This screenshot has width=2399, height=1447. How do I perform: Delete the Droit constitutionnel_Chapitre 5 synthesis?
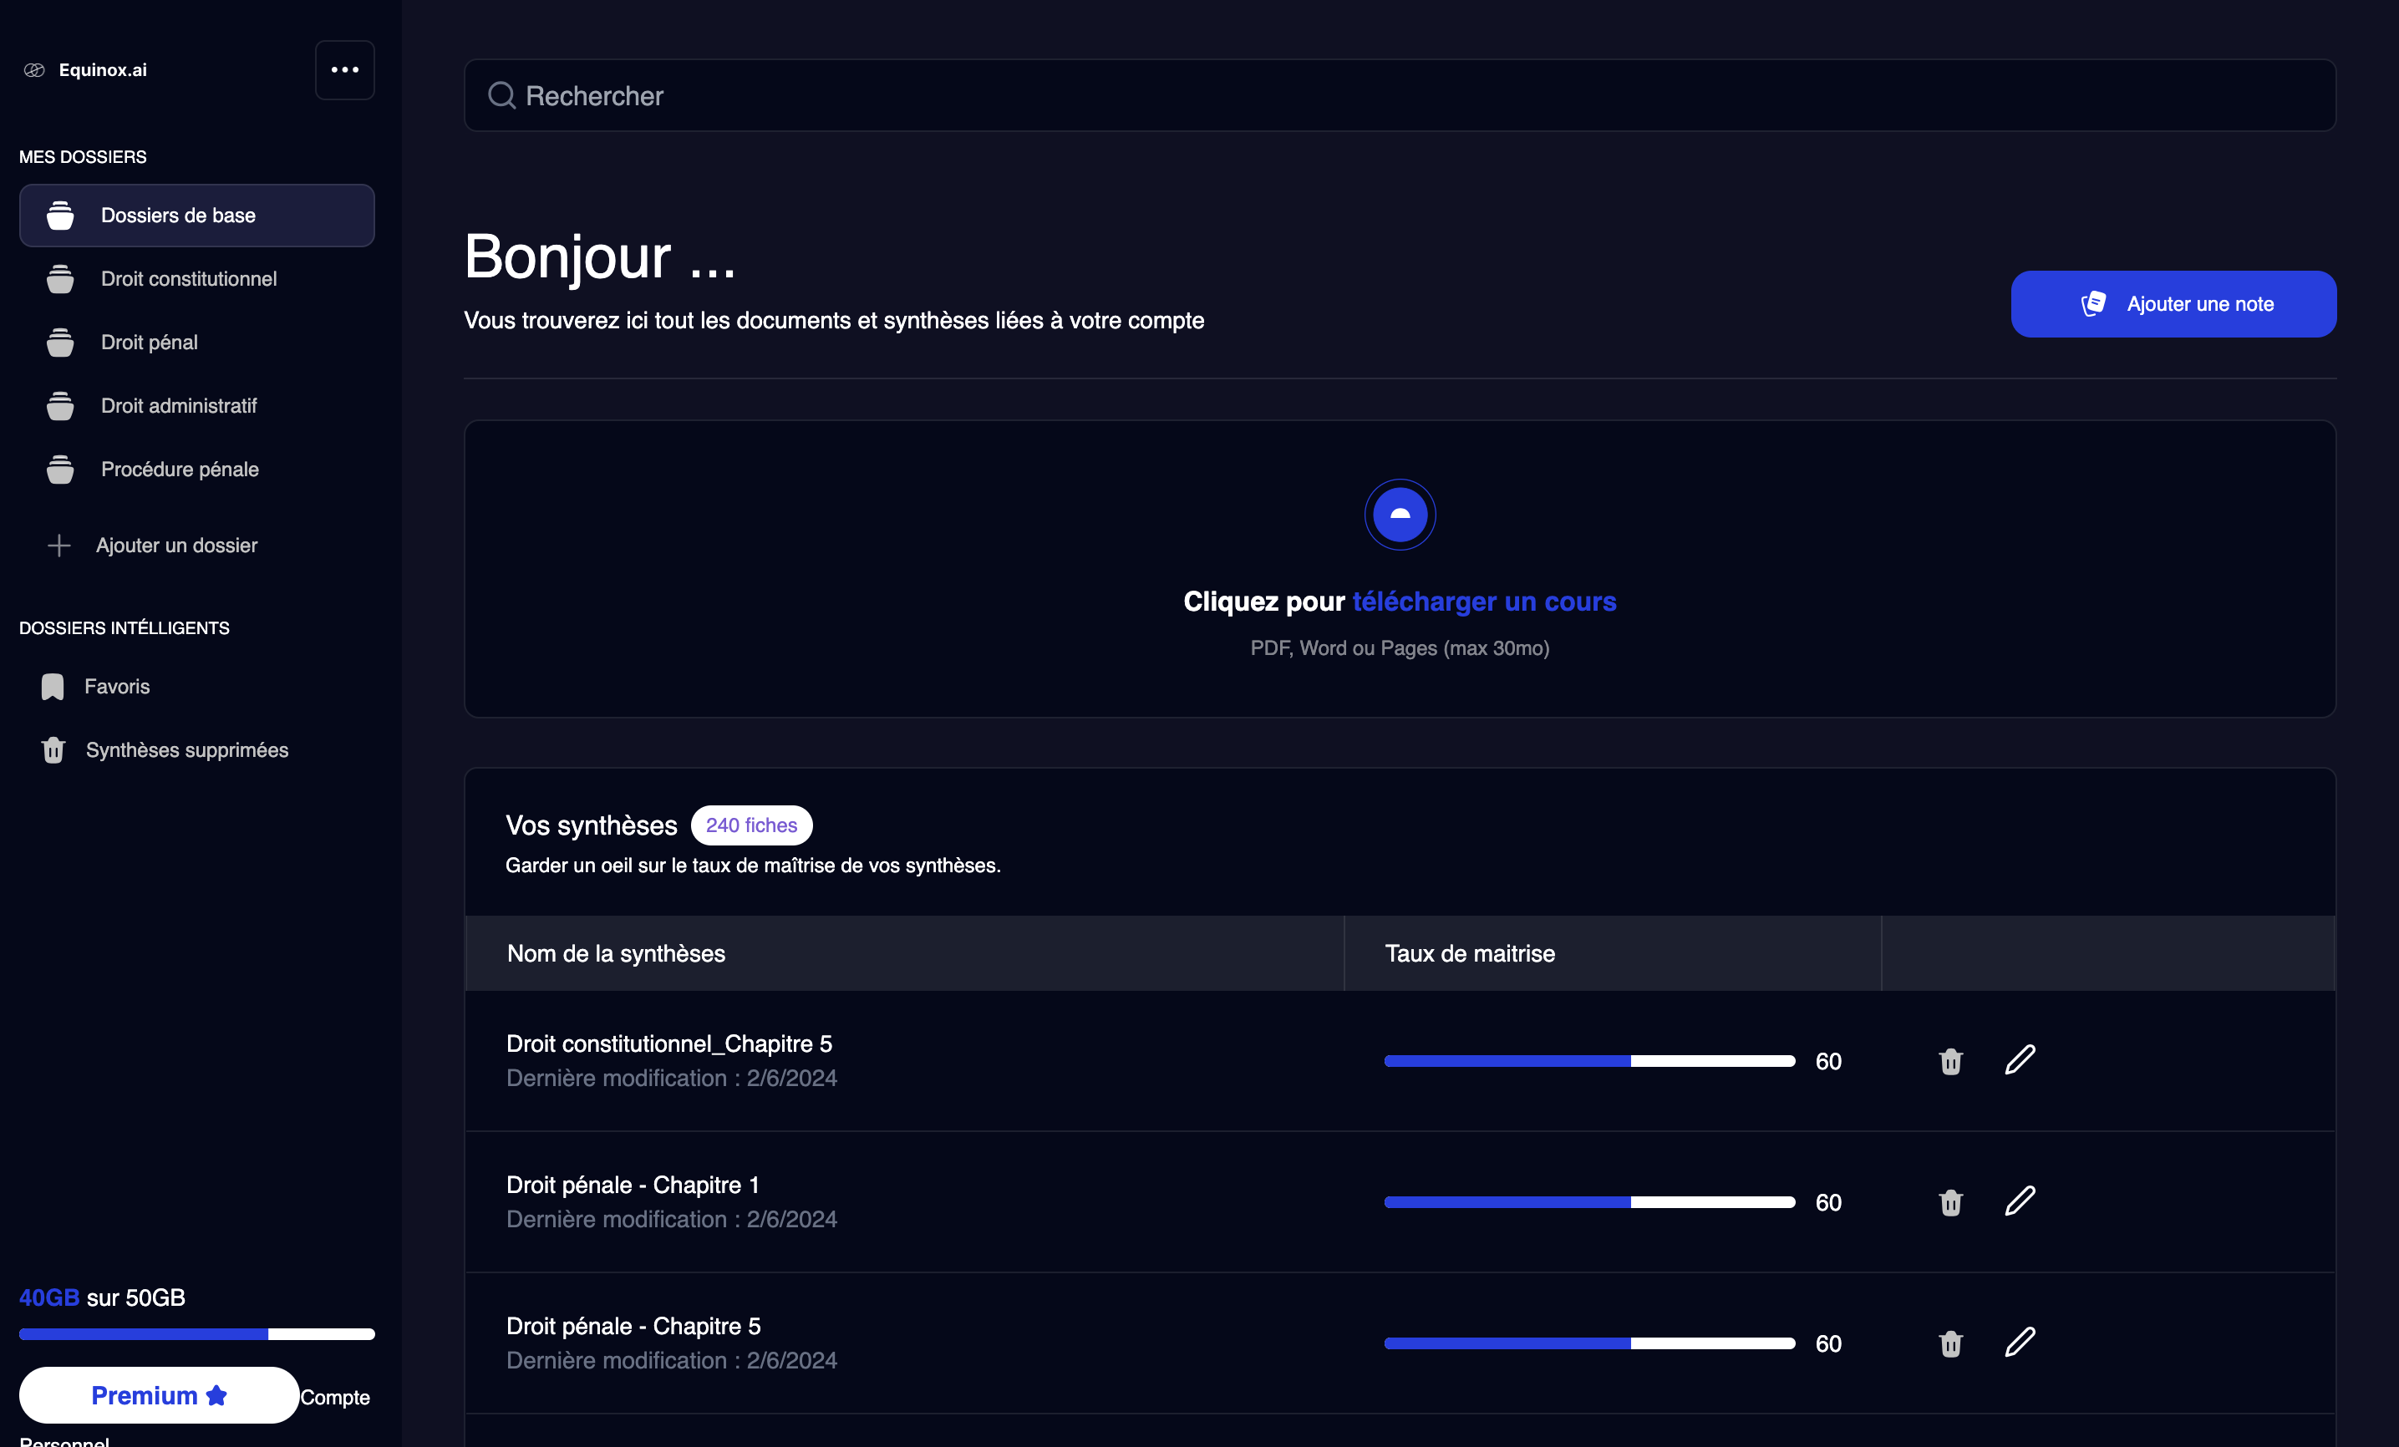(1950, 1060)
